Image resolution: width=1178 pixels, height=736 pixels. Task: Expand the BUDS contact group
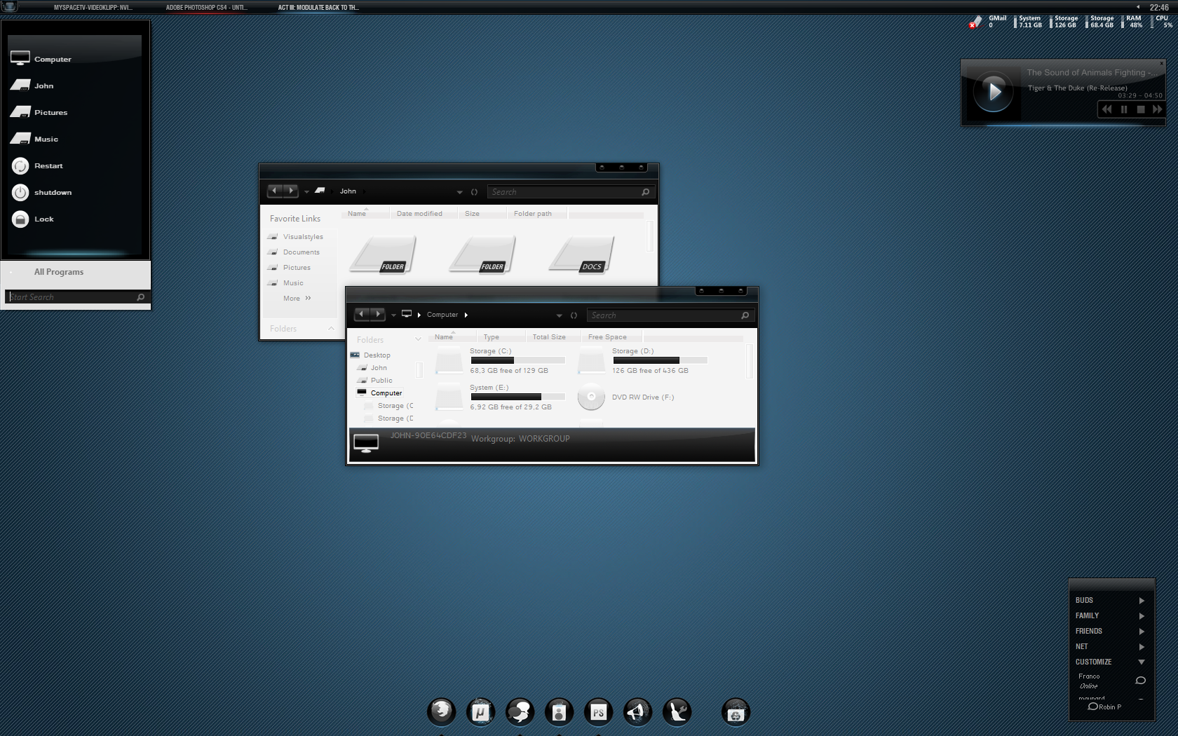[x=1142, y=601]
